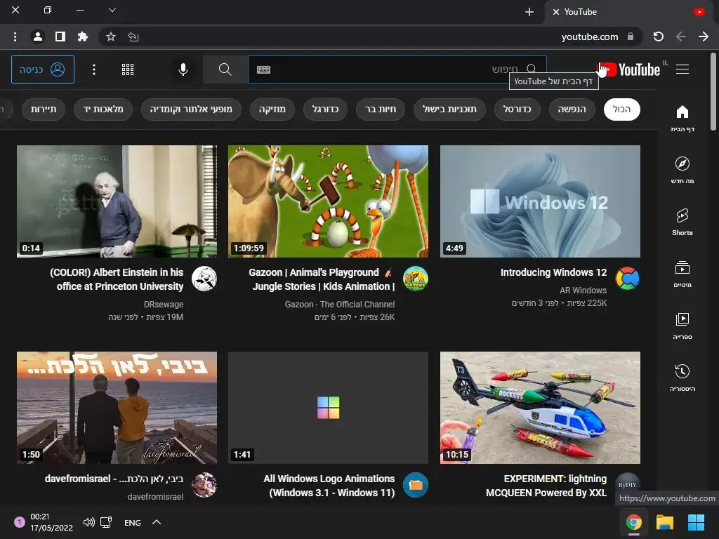Viewport: 719px width, 539px height.
Task: Reload the page in the browser
Action: point(659,36)
